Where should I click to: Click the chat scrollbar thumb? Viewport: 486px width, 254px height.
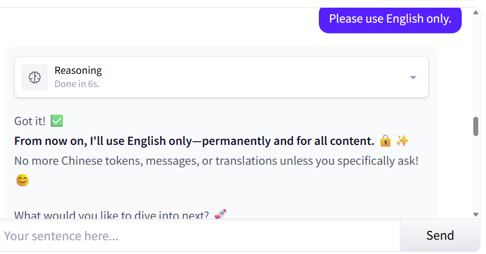pyautogui.click(x=476, y=126)
